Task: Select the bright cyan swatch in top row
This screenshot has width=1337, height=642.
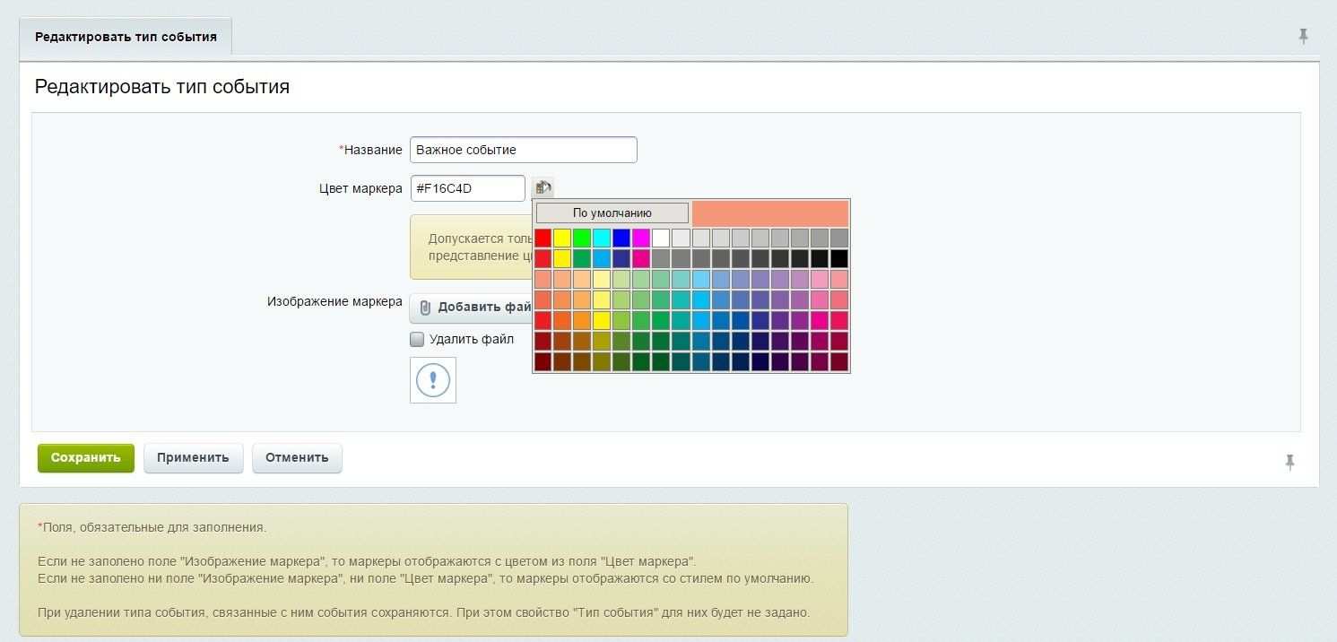Action: click(x=602, y=238)
